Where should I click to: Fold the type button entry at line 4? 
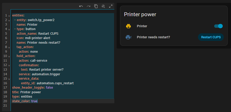(9, 29)
